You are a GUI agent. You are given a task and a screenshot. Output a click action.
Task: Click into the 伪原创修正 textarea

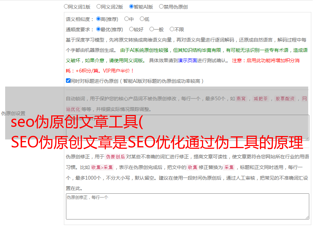(188, 206)
